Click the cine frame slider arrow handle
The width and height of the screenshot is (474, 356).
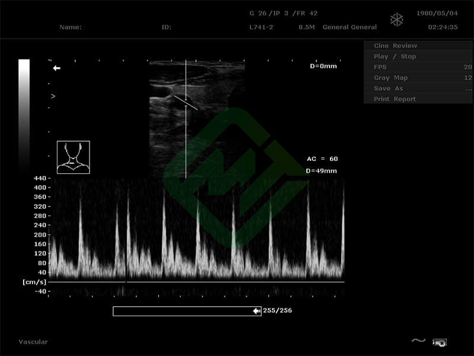[x=257, y=311]
